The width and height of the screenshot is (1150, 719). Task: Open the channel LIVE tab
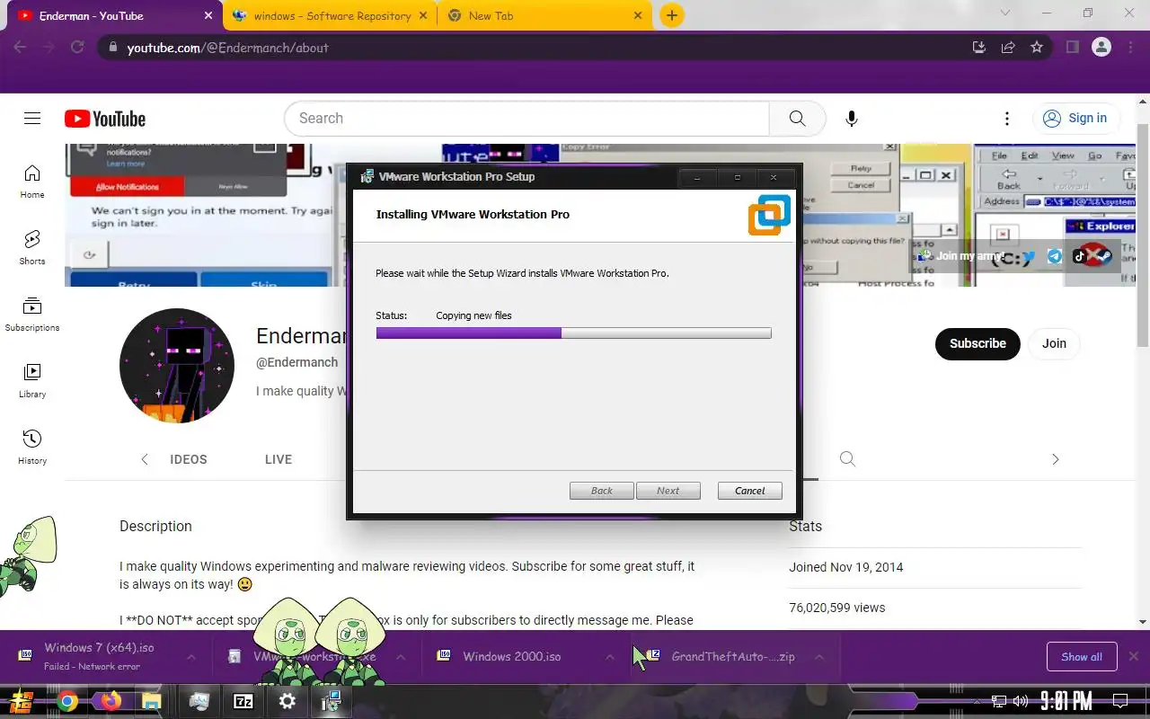tap(279, 459)
